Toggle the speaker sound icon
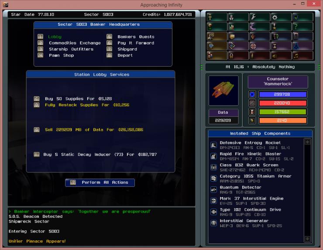Viewport: 323px width, 250px height. coord(281,55)
